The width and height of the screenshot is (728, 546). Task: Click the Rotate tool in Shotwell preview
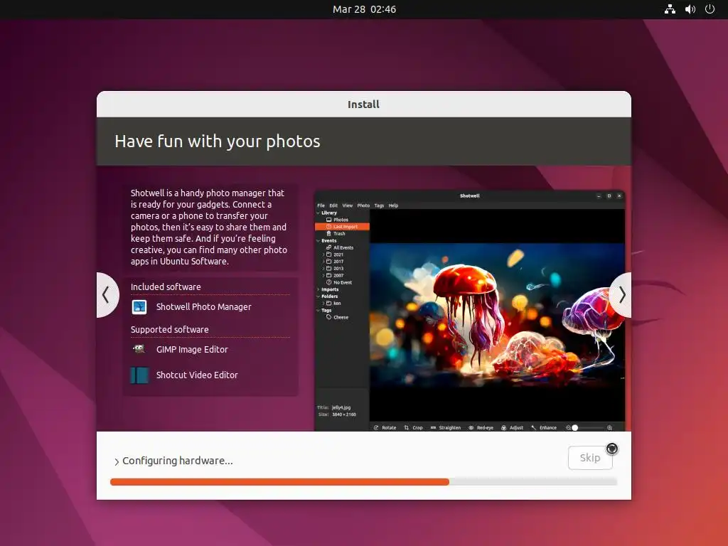pos(385,427)
